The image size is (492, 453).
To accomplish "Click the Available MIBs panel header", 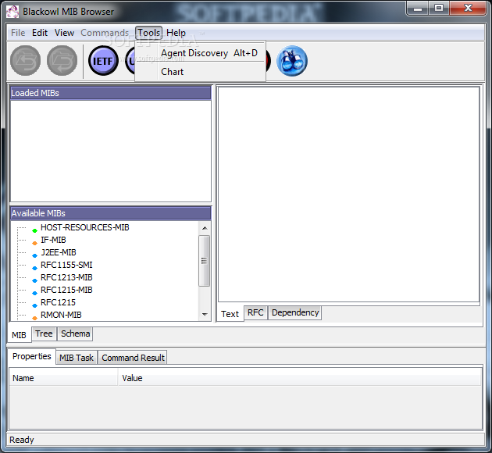I will (110, 213).
